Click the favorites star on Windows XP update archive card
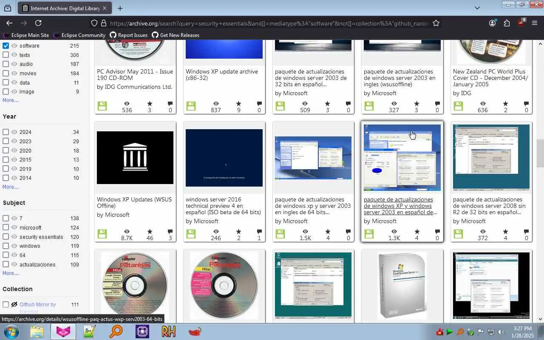544x340 pixels. click(x=238, y=104)
